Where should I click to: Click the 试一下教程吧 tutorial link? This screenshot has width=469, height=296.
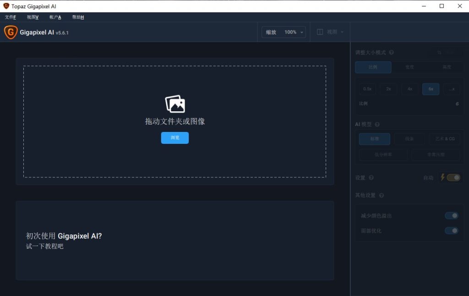coord(44,246)
